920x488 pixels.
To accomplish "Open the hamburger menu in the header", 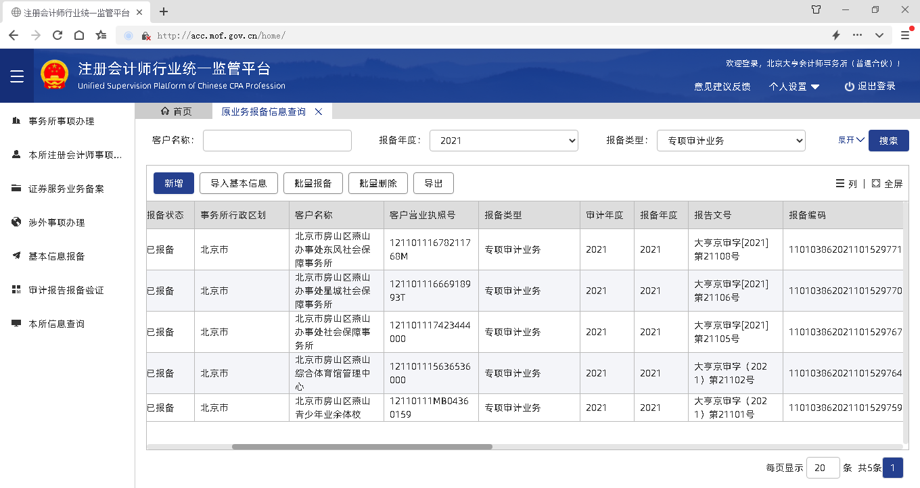I will (x=17, y=76).
